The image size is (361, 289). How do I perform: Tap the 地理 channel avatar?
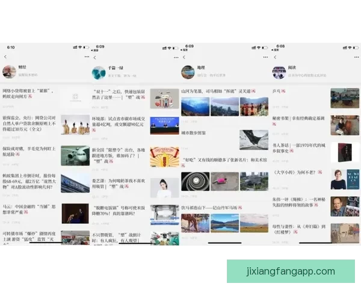coord(188,72)
